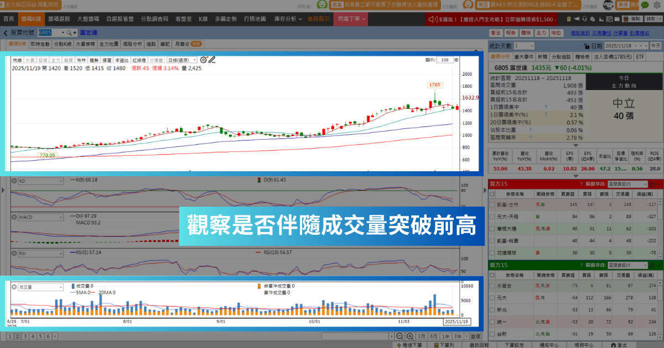This screenshot has width=664, height=348.
Task: Click the red 看法 button
Action: coord(495,33)
